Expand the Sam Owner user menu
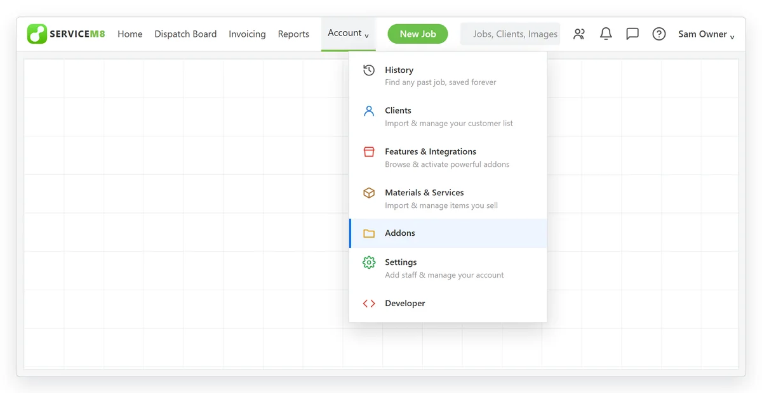Image resolution: width=762 pixels, height=393 pixels. (706, 34)
